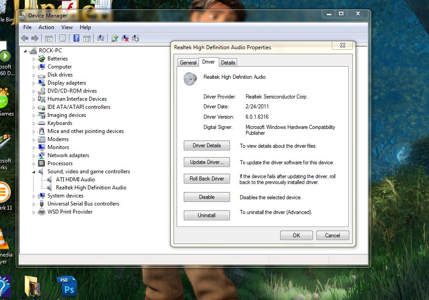Select the Display adapters category icon
429x300 pixels.
tap(42, 83)
